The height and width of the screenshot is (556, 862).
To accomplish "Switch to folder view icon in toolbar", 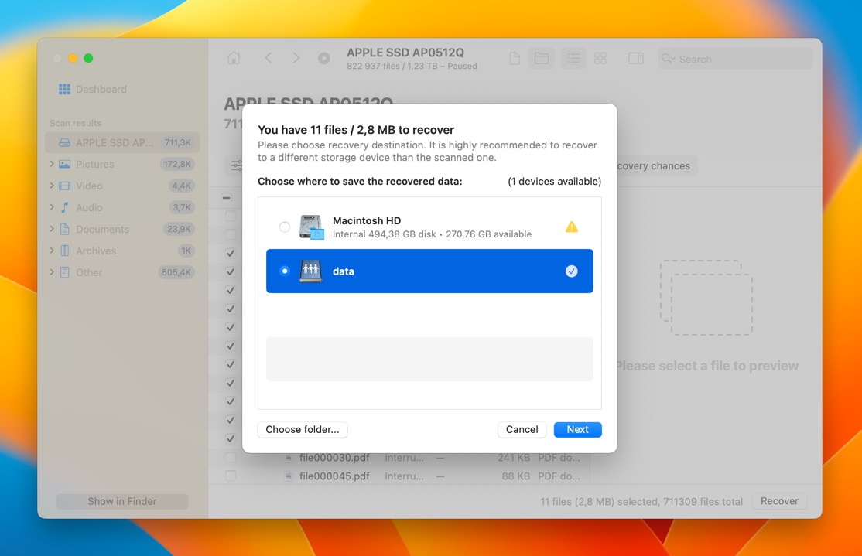I will click(x=542, y=58).
